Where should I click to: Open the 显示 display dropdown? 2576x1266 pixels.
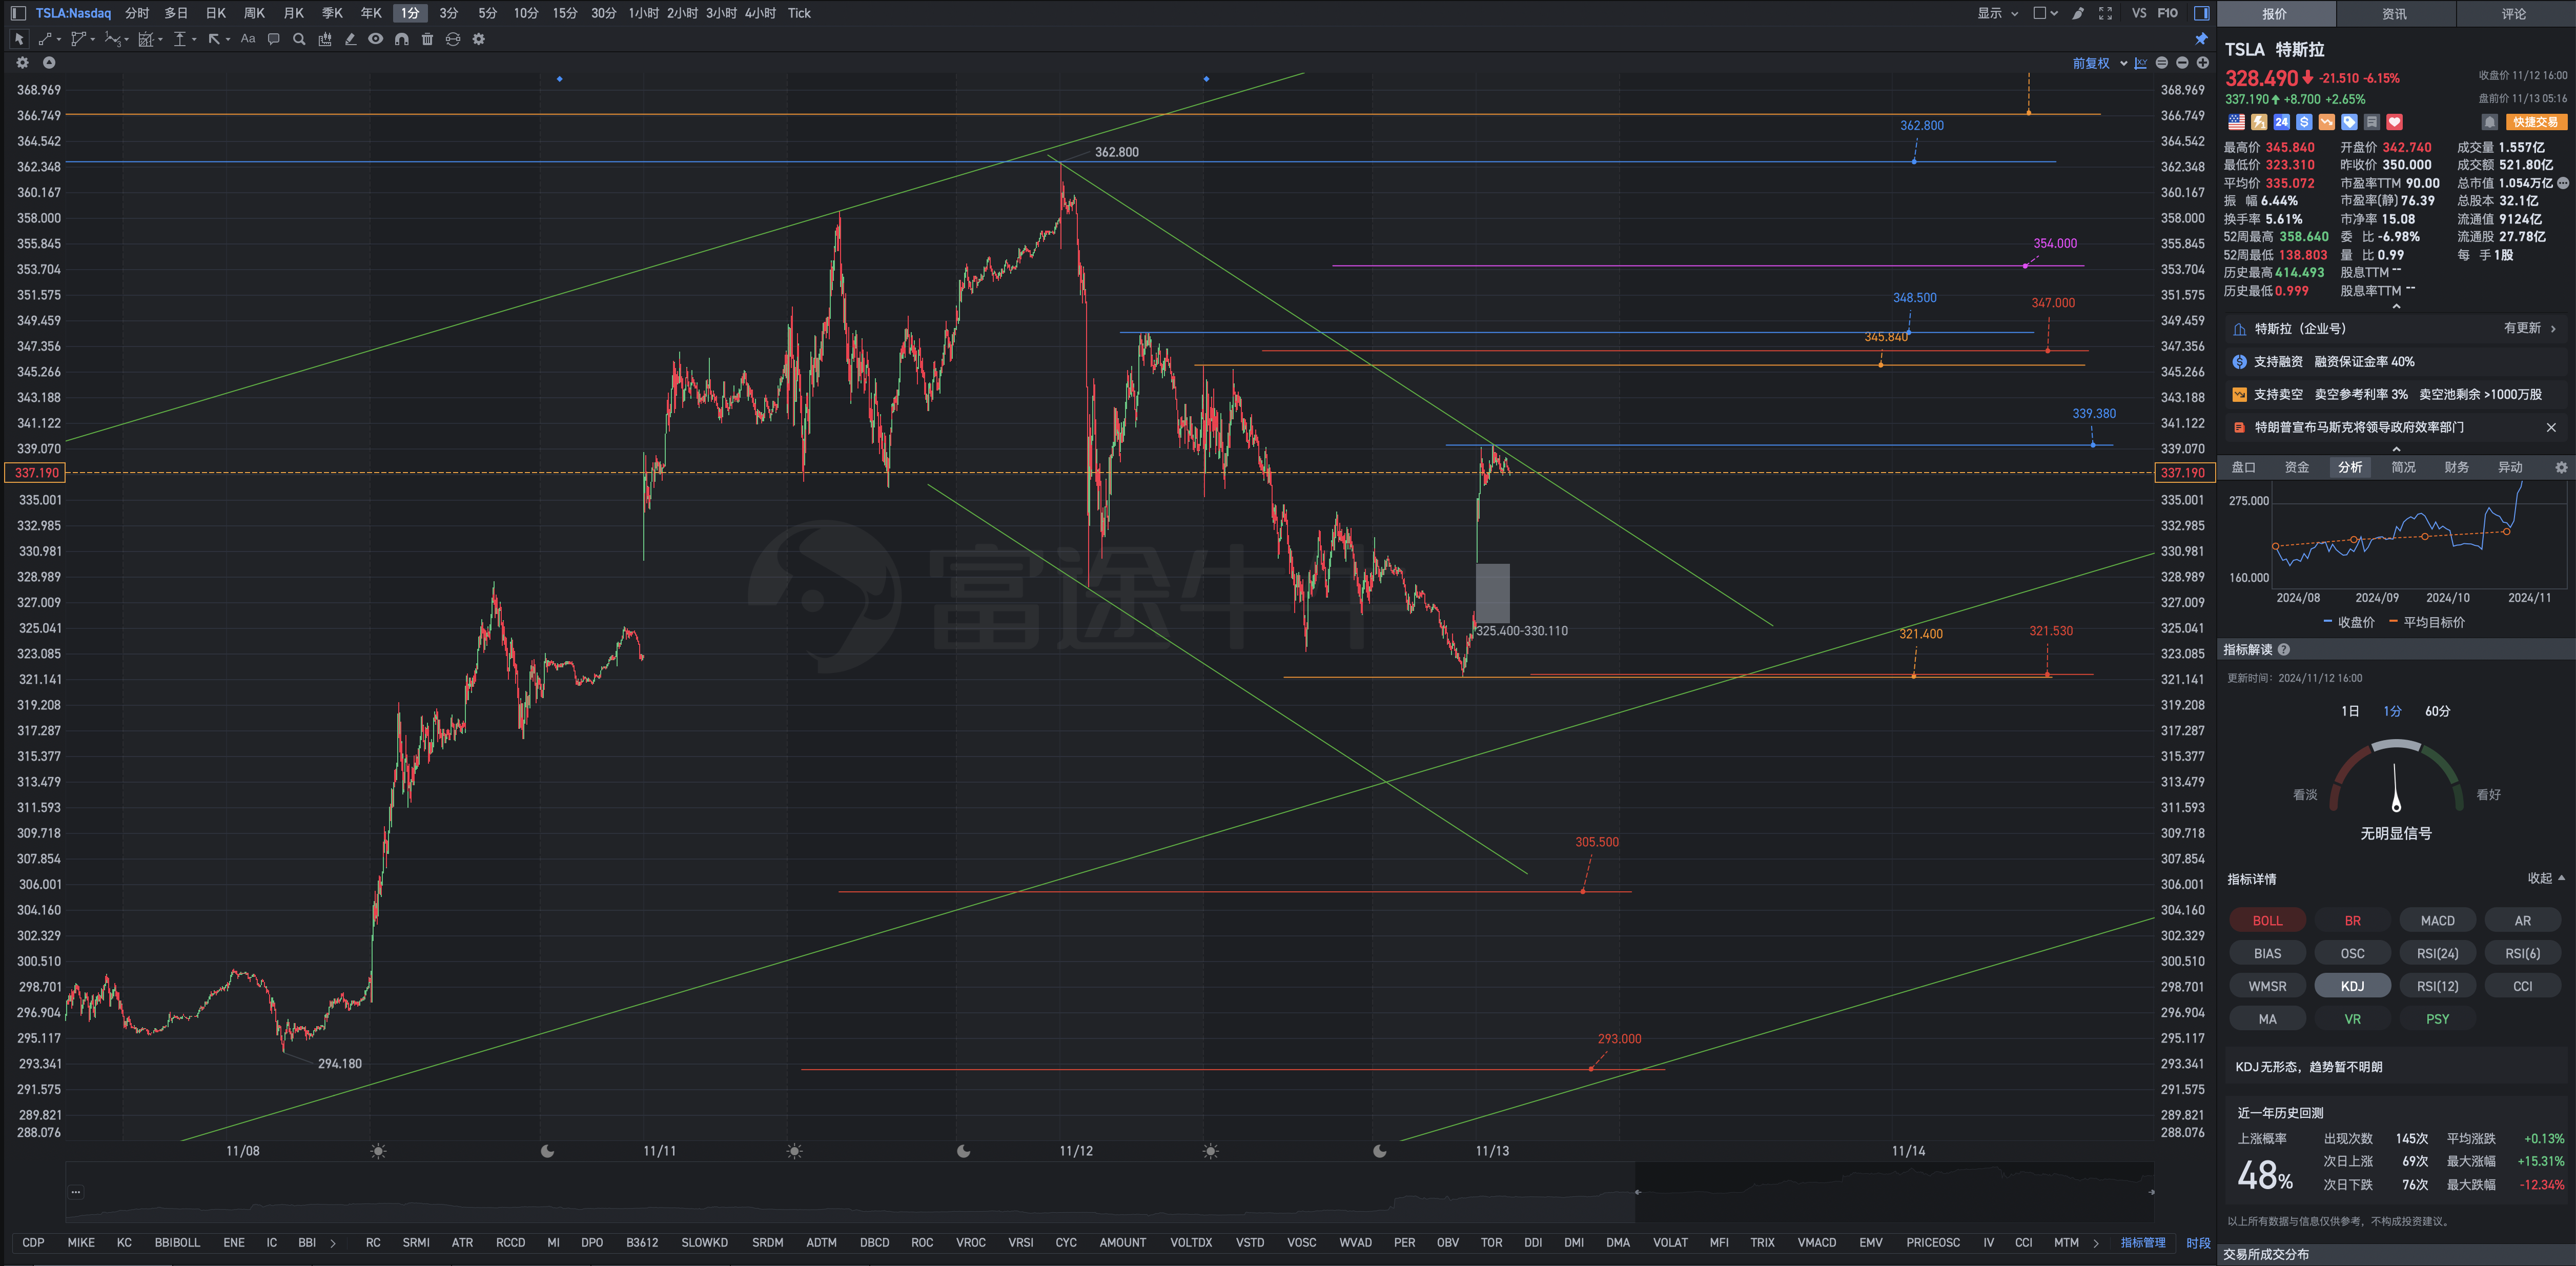[x=1998, y=13]
